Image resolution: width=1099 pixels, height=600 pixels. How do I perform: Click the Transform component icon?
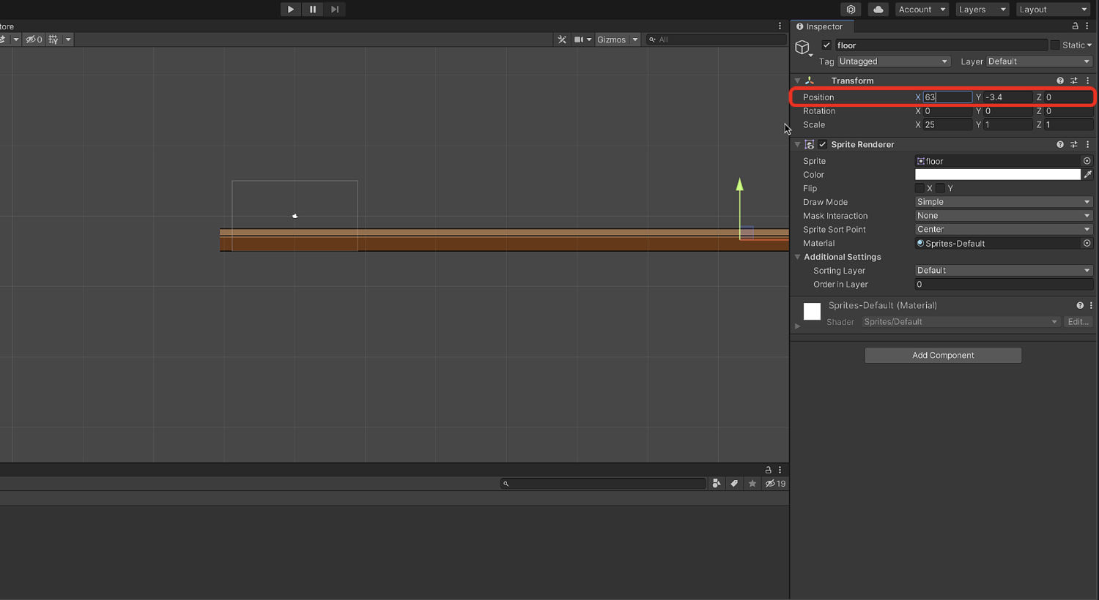tap(810, 80)
